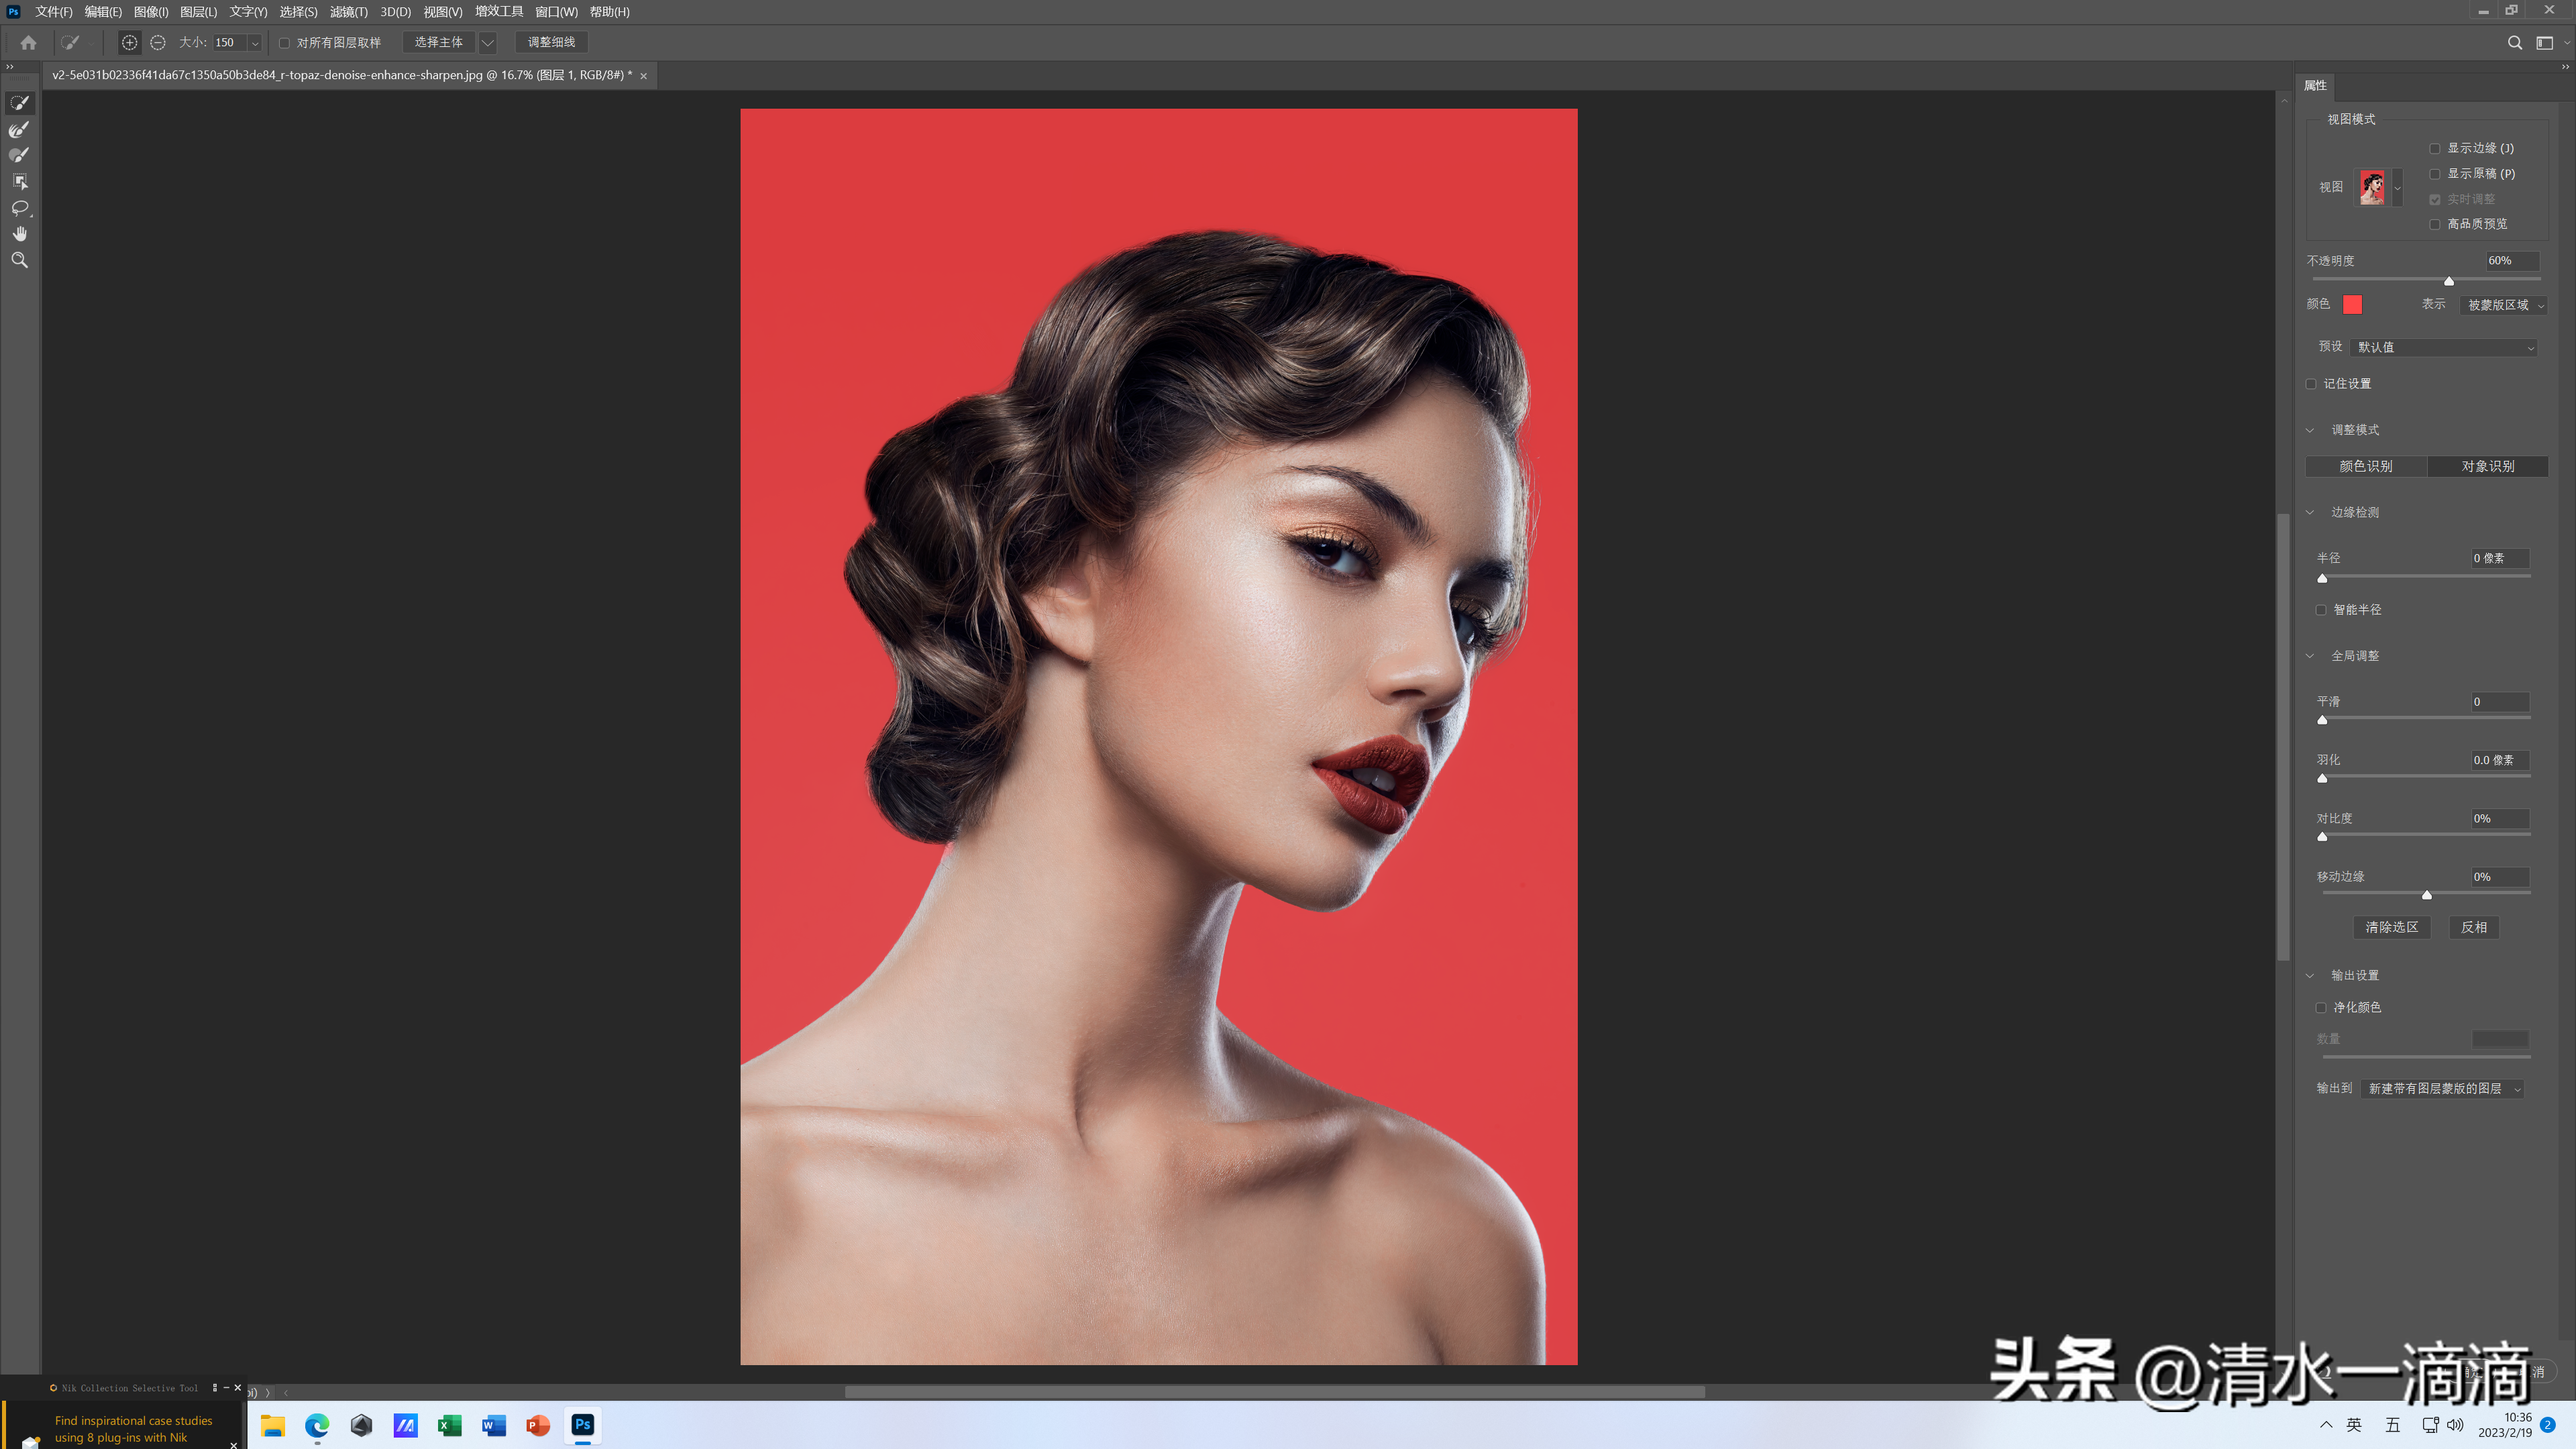This screenshot has height=1449, width=2576.
Task: Open the 输出到 dropdown
Action: tap(2442, 1088)
